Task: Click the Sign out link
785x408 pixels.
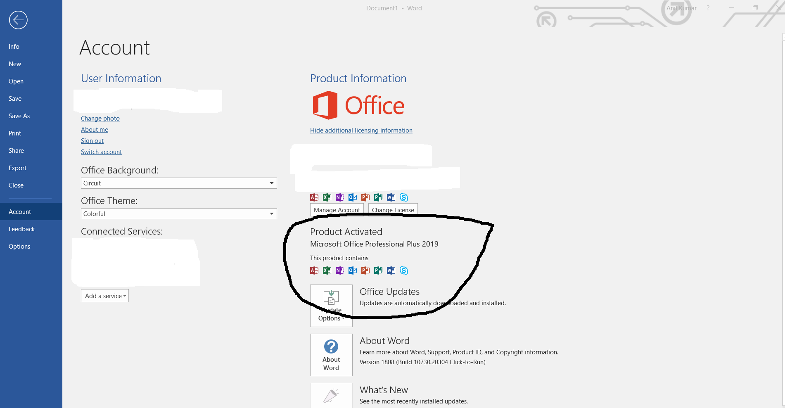Action: point(92,141)
